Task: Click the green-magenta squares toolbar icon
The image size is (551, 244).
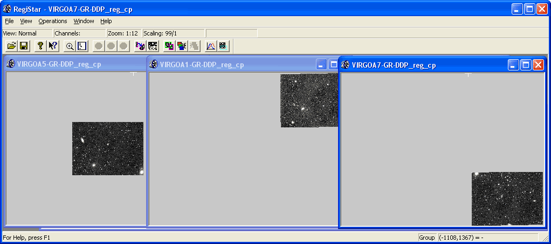Action: click(169, 46)
